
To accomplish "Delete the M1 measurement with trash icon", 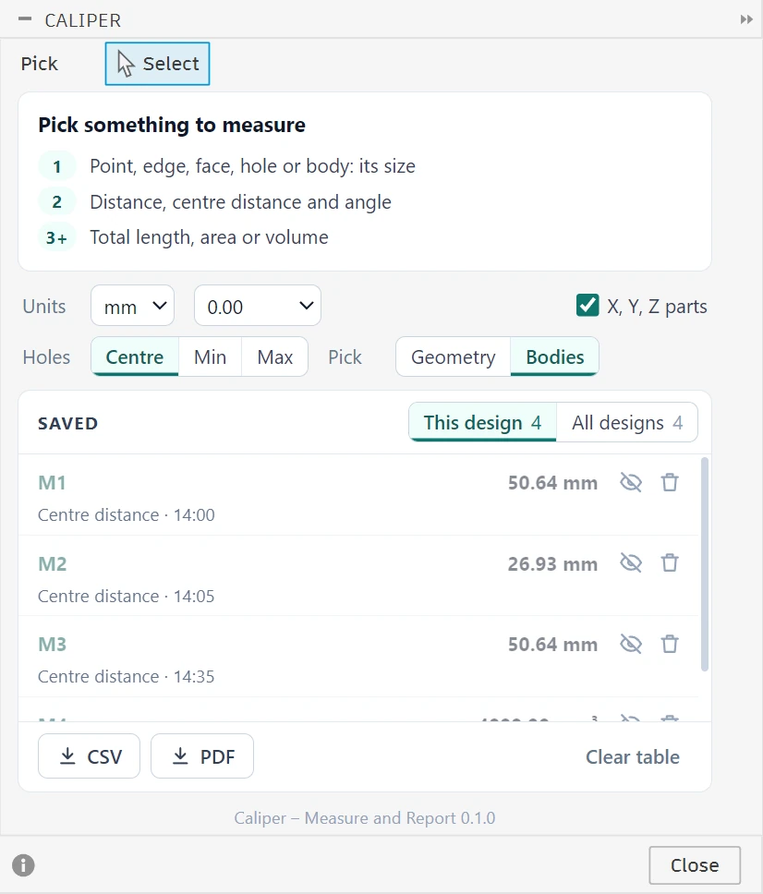I will click(x=670, y=482).
